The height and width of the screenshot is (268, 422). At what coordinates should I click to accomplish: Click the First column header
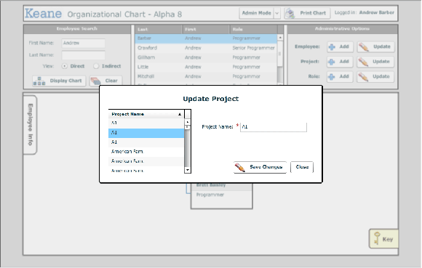point(206,29)
